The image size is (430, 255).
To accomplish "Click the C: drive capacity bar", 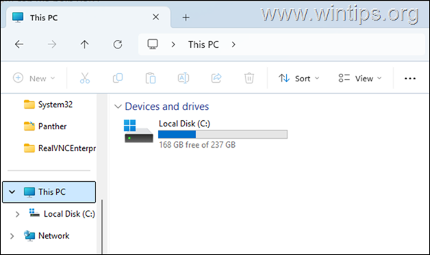I will pos(223,134).
